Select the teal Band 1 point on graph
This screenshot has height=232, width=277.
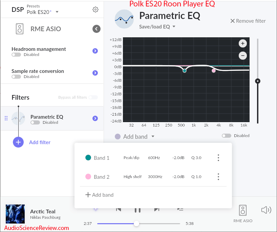(185, 71)
